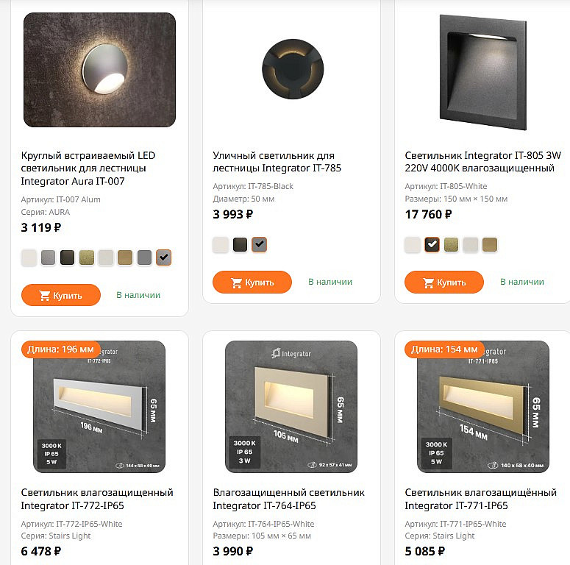This screenshot has width=570, height=565.
Task: Choose the last bronze swatch for IT-805
Action: (490, 245)
